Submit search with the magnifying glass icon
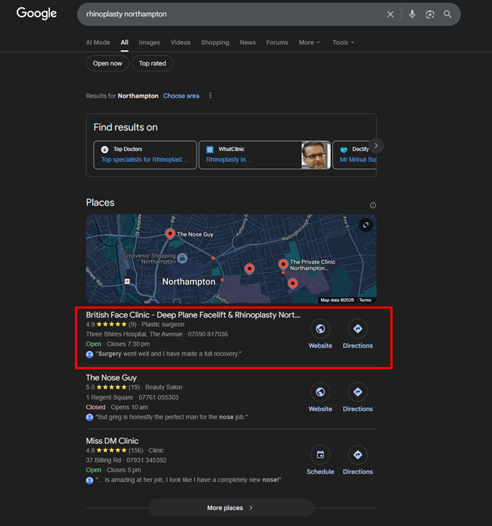The height and width of the screenshot is (526, 492). pos(447,14)
